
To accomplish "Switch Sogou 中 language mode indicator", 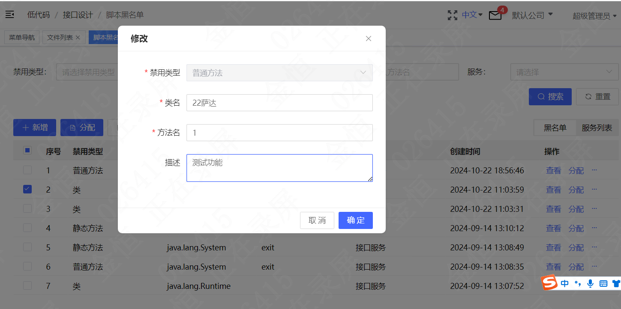I will coord(564,283).
